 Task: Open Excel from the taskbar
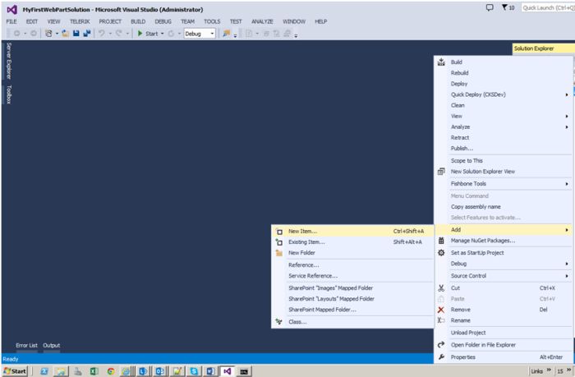pyautogui.click(x=94, y=371)
